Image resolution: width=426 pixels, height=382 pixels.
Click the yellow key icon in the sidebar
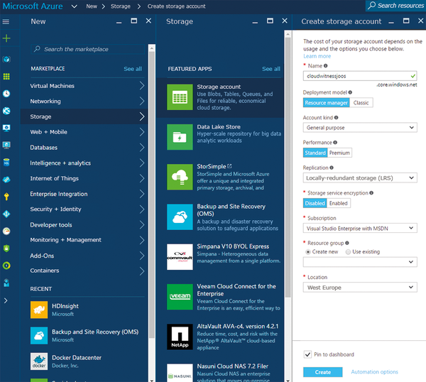[6, 197]
